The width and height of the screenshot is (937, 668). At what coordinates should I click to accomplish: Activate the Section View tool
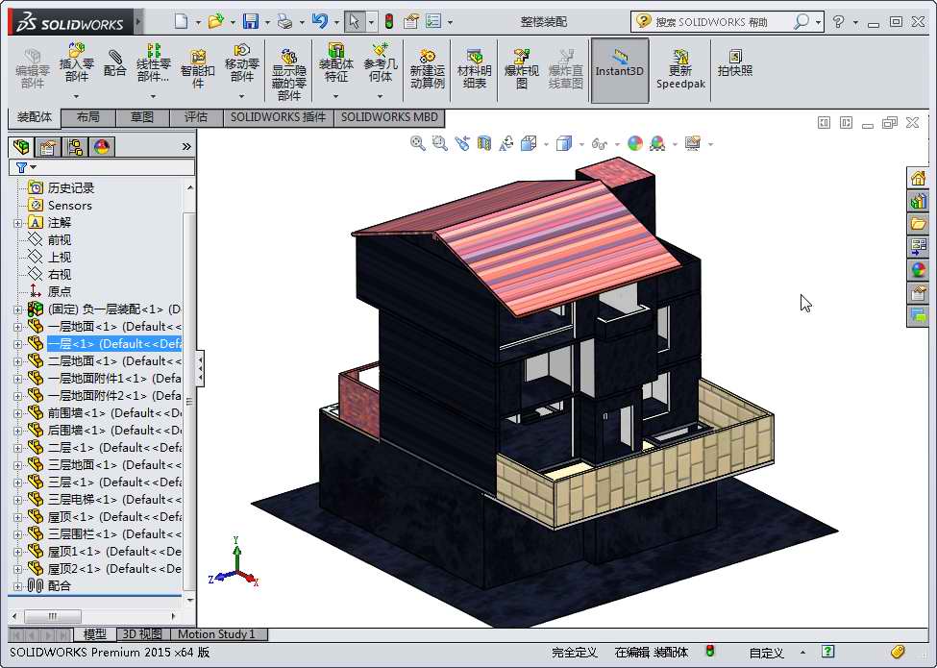tap(484, 143)
